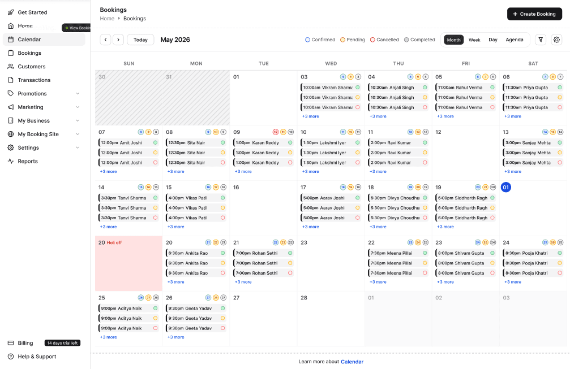Switch to Day view

pos(493,40)
